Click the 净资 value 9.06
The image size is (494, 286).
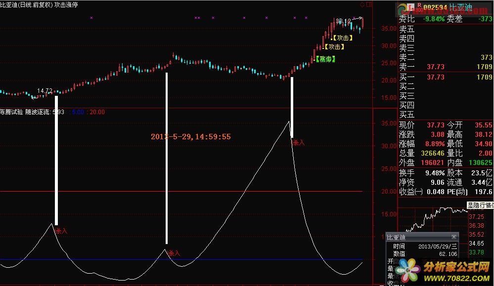[438, 182]
